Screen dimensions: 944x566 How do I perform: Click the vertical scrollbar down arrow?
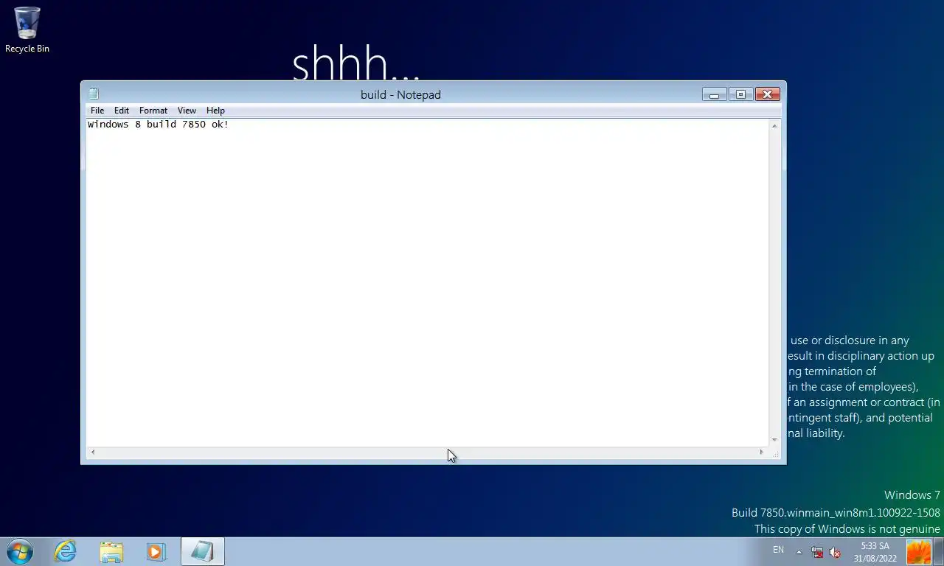[774, 440]
